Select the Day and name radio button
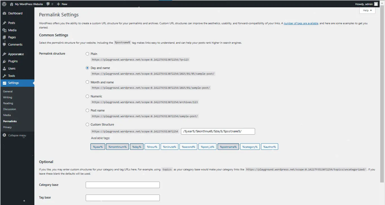 pos(87,68)
